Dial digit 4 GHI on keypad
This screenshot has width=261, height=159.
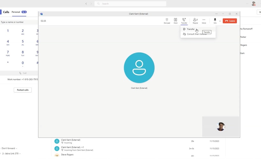click(8, 42)
